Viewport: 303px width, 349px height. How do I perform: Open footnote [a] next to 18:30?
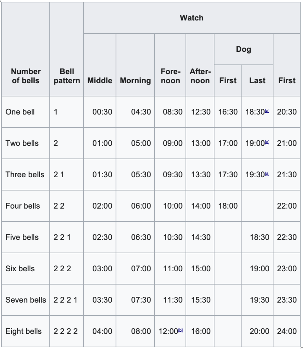(x=267, y=111)
